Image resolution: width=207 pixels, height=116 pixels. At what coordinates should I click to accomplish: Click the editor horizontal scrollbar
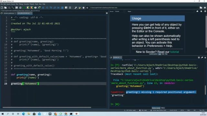pyautogui.click(x=47, y=107)
